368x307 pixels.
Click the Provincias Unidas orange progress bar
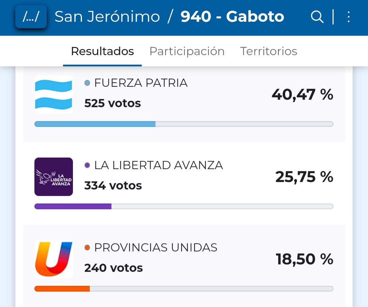[62, 289]
